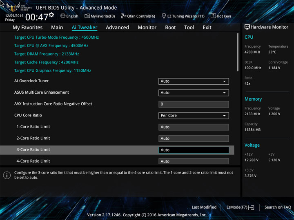
Task: Open the Tool tab
Action: (x=189, y=28)
